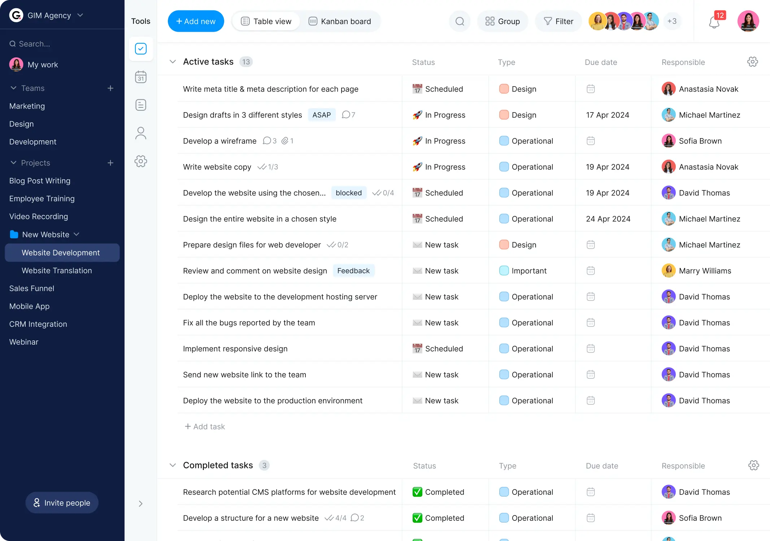Viewport: 770px width, 541px height.
Task: Click the ASAP tag on Design drafts
Action: 322,115
